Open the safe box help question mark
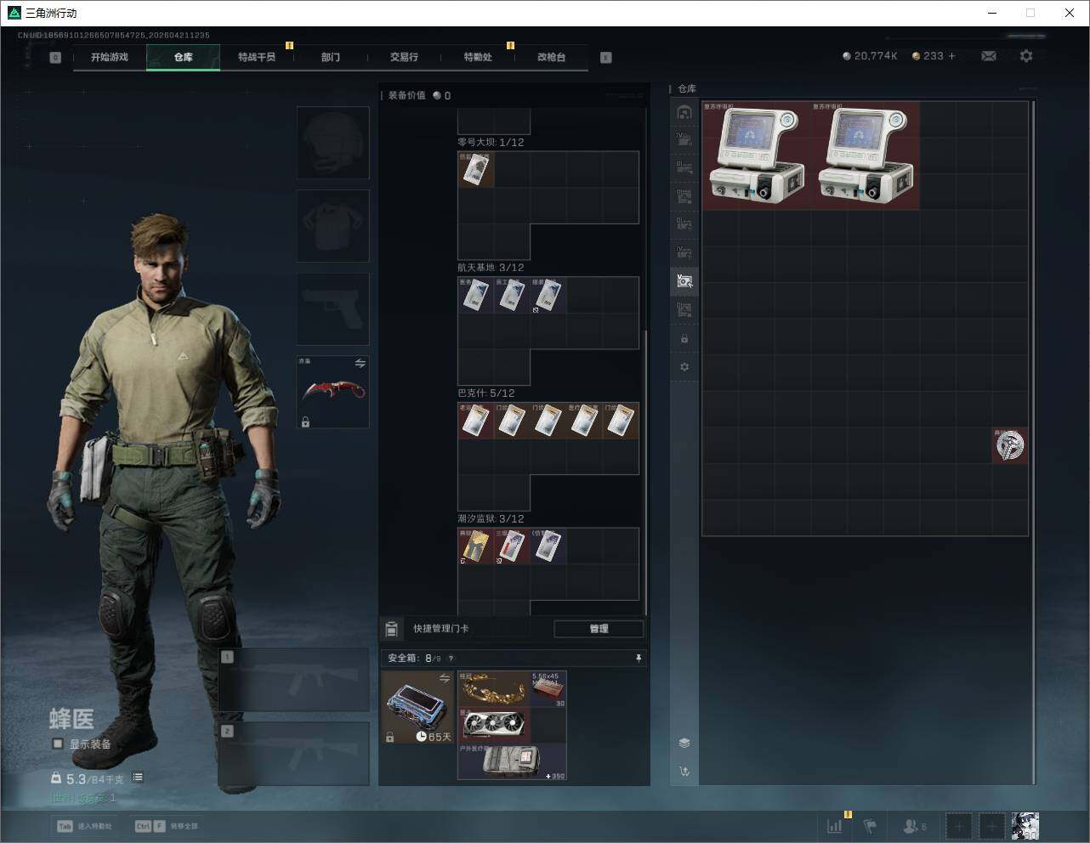Screen dimensions: 1090x843 click(x=451, y=659)
